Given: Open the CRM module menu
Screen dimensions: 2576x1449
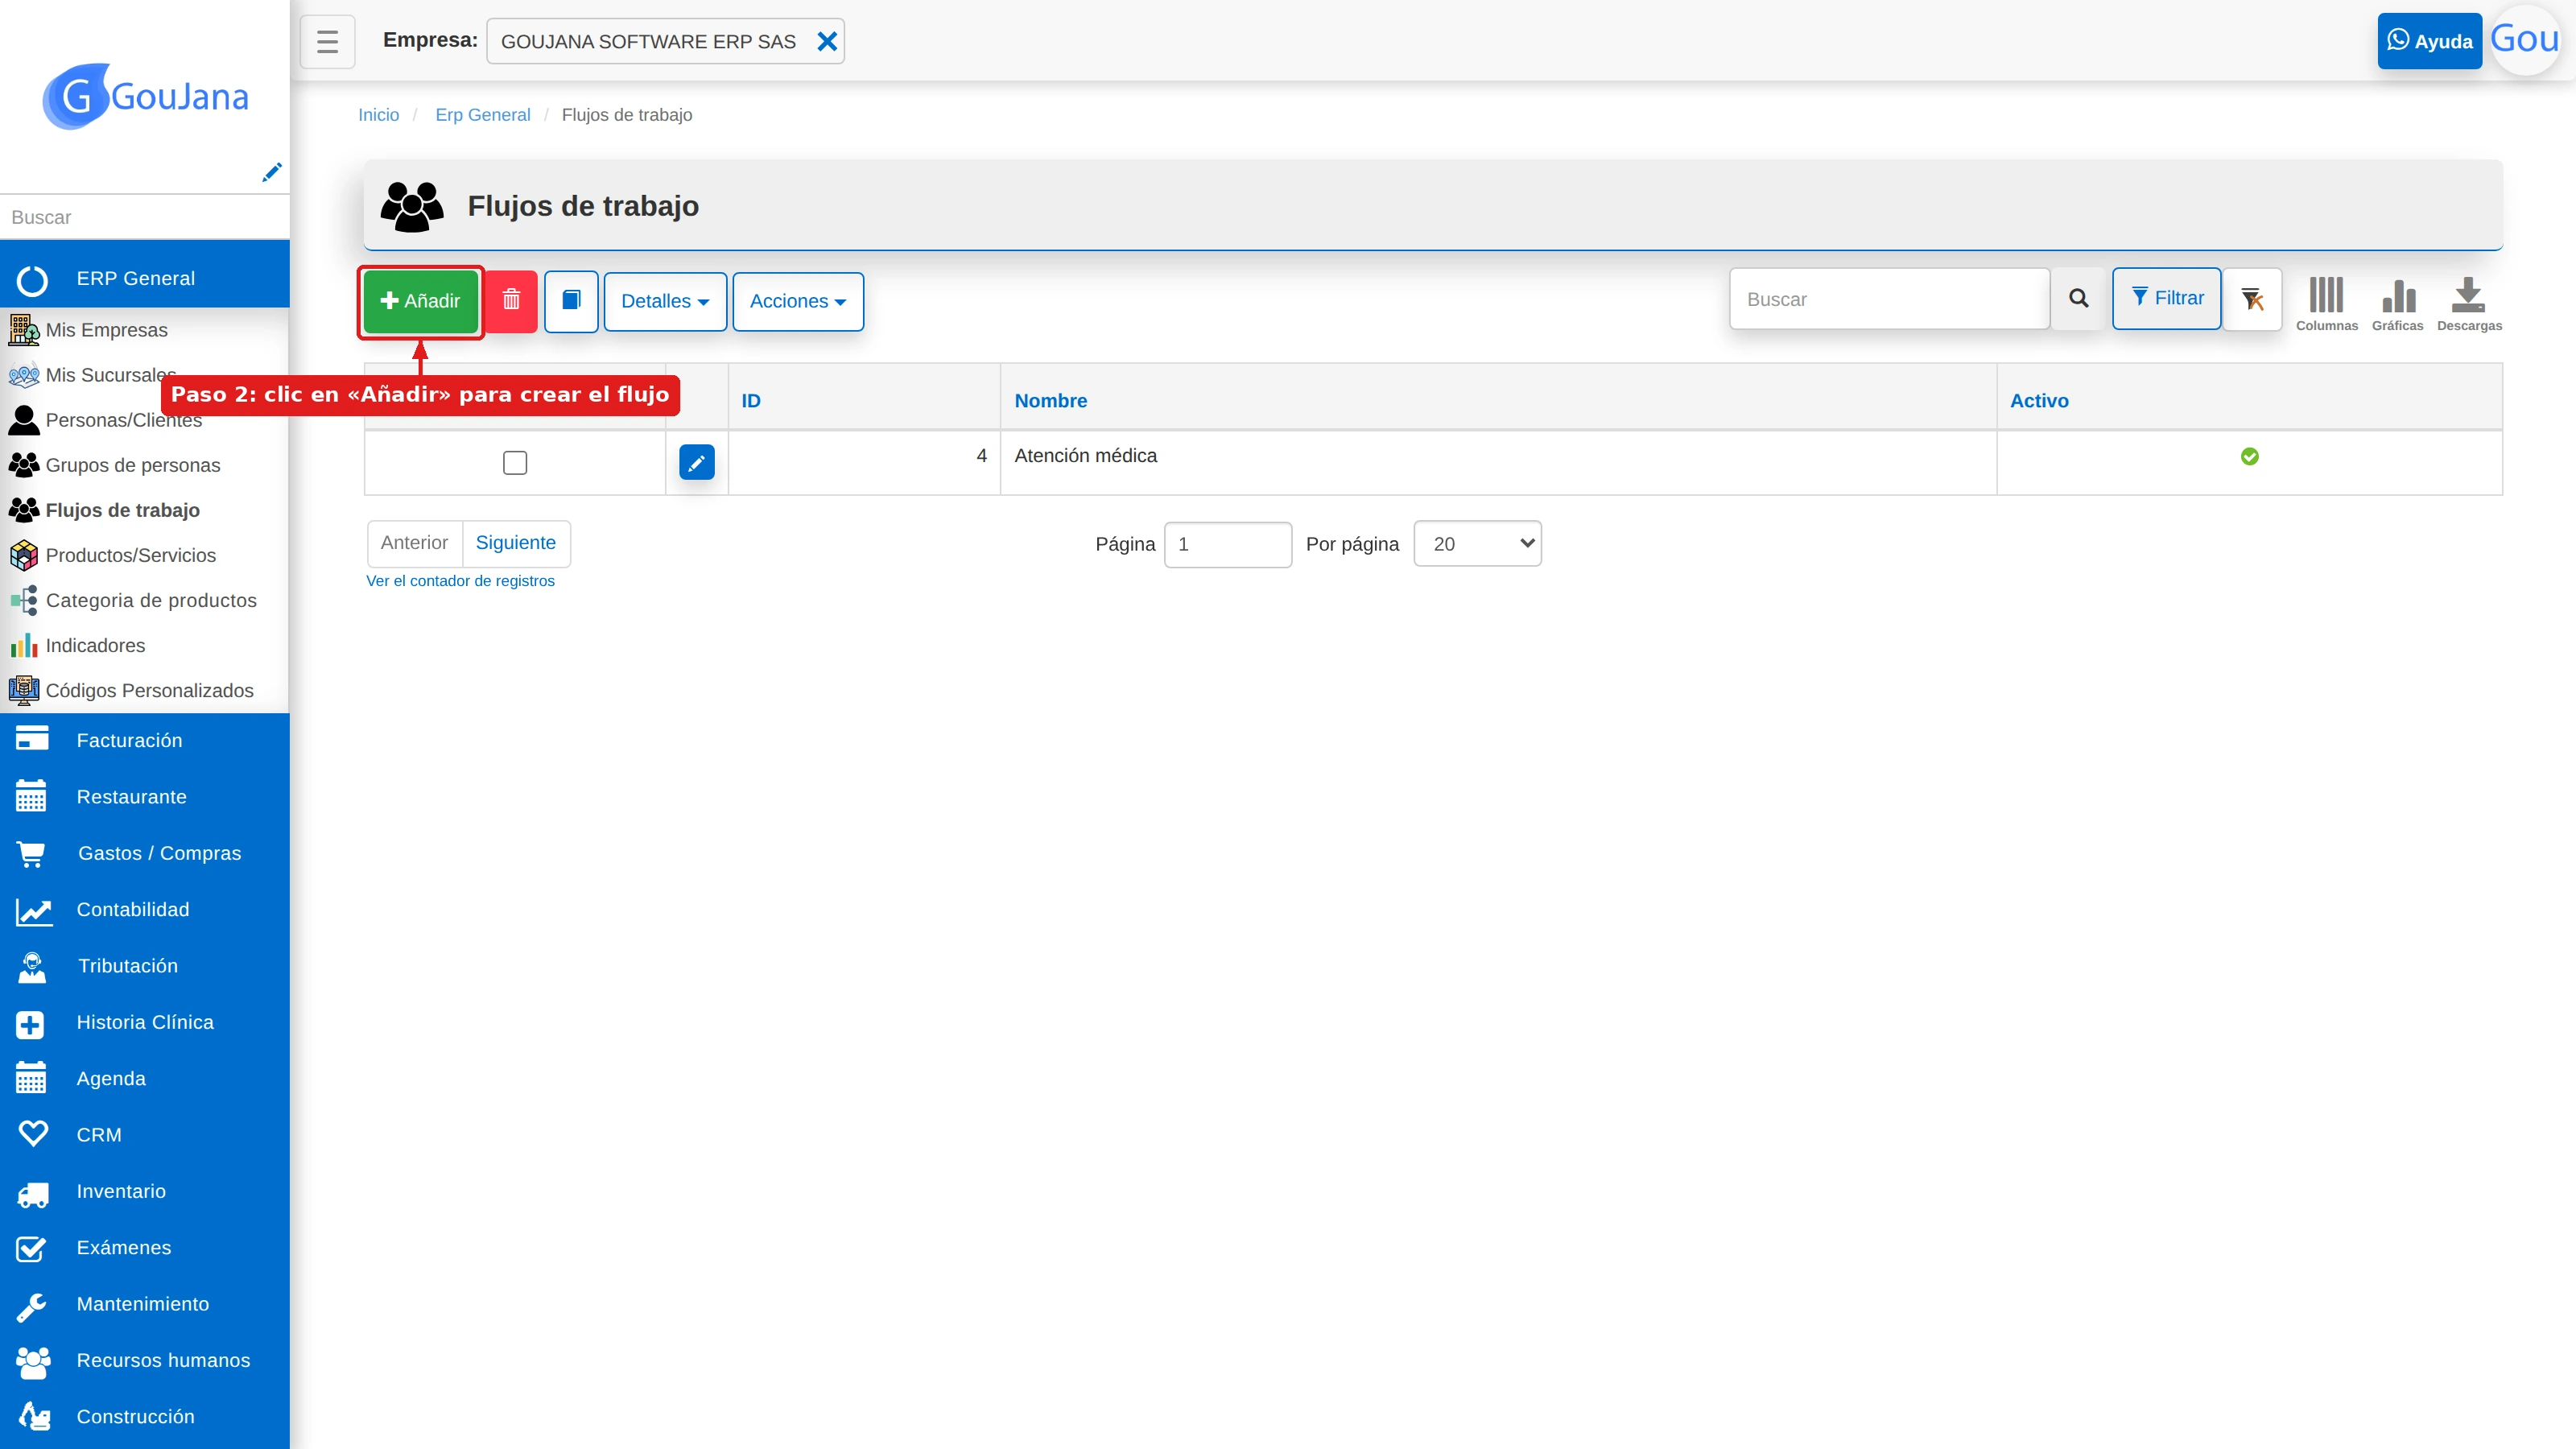Looking at the screenshot, I should pos(145,1134).
